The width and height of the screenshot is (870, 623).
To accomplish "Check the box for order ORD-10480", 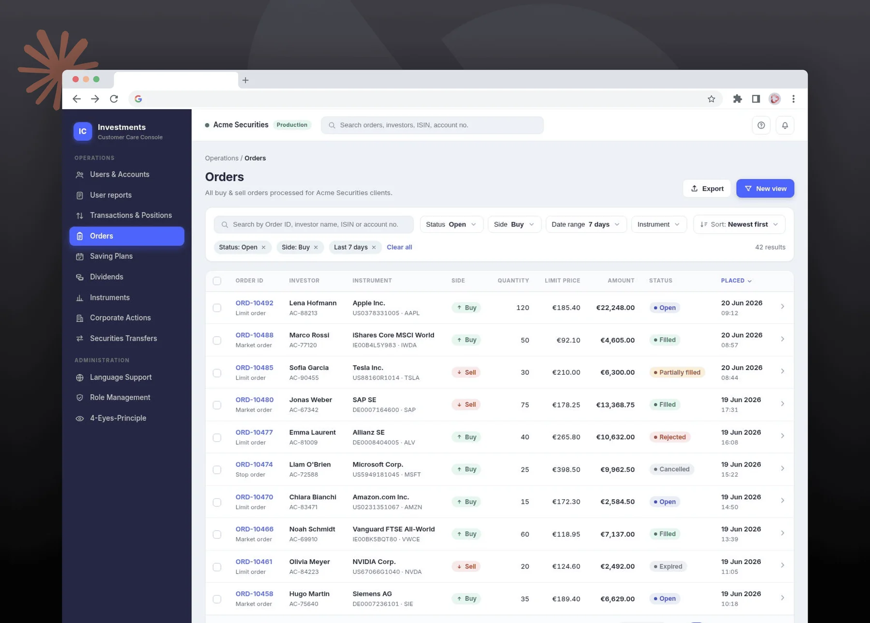I will coord(217,405).
